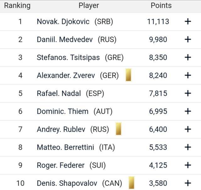Open Novak Djokovic player name link
201x190 pixels.
(63, 22)
